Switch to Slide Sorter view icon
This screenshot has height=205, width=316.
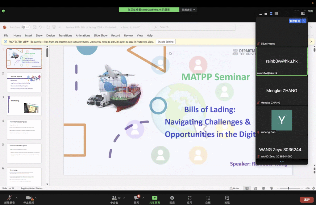coord(255,188)
